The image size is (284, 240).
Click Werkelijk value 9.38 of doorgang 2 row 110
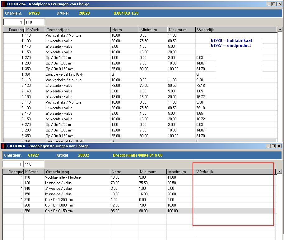(200, 80)
